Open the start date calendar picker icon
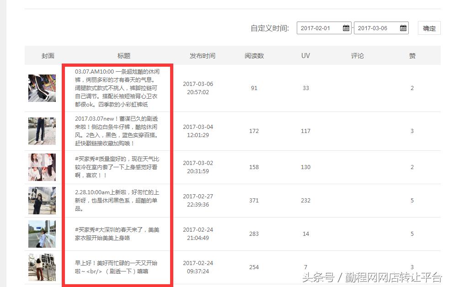Image resolution: width=449 pixels, height=287 pixels. point(346,28)
